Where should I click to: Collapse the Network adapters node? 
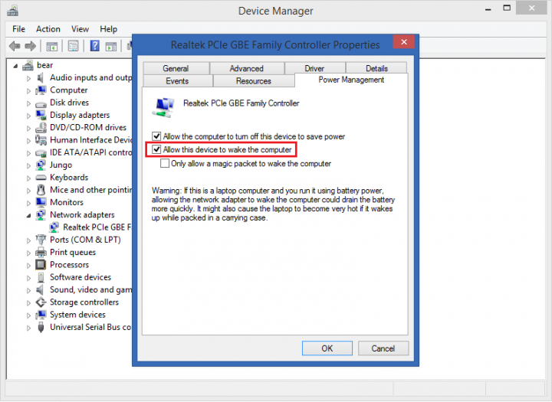click(x=28, y=216)
